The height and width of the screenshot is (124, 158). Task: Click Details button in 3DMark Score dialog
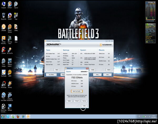pos(69,101)
